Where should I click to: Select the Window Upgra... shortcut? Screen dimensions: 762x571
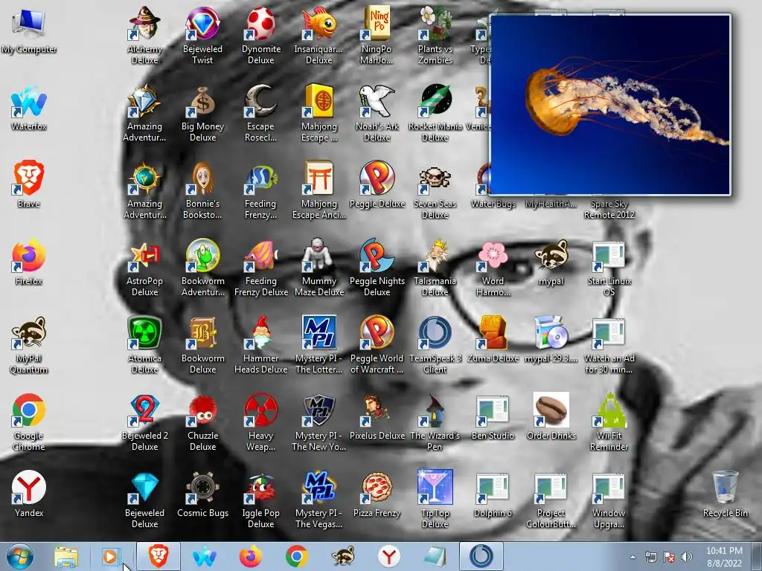[x=609, y=500]
